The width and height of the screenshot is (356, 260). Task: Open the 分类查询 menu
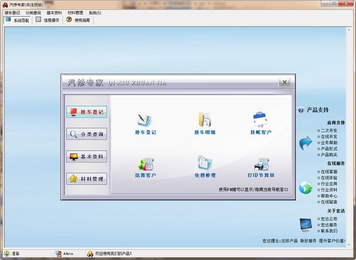(33, 12)
